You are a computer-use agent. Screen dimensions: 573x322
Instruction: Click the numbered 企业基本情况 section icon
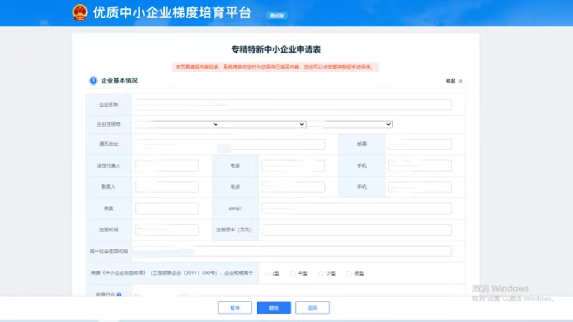[93, 81]
